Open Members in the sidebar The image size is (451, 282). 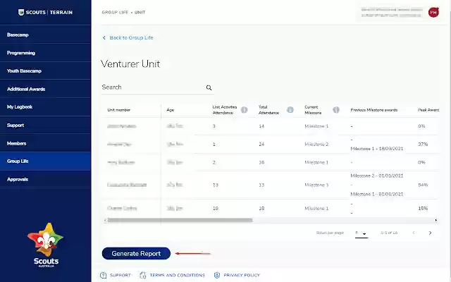[45, 143]
